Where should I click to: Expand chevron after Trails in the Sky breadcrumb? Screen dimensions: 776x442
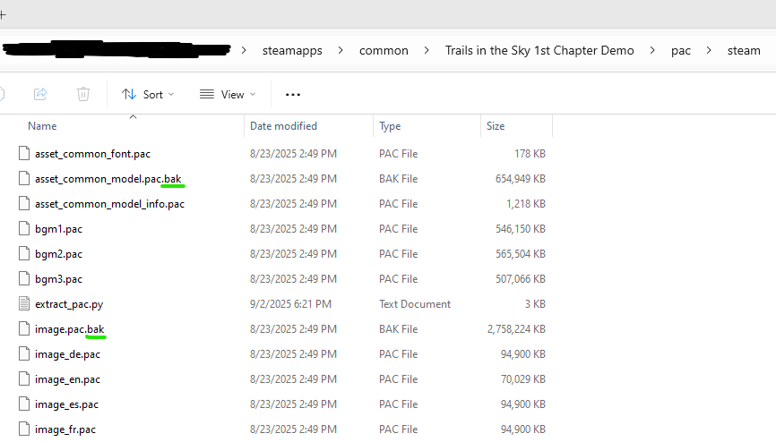[x=652, y=50]
